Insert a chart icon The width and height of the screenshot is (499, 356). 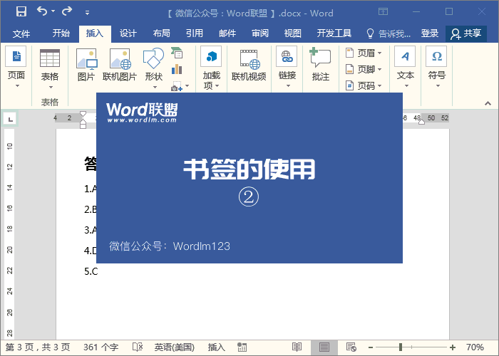(x=177, y=69)
